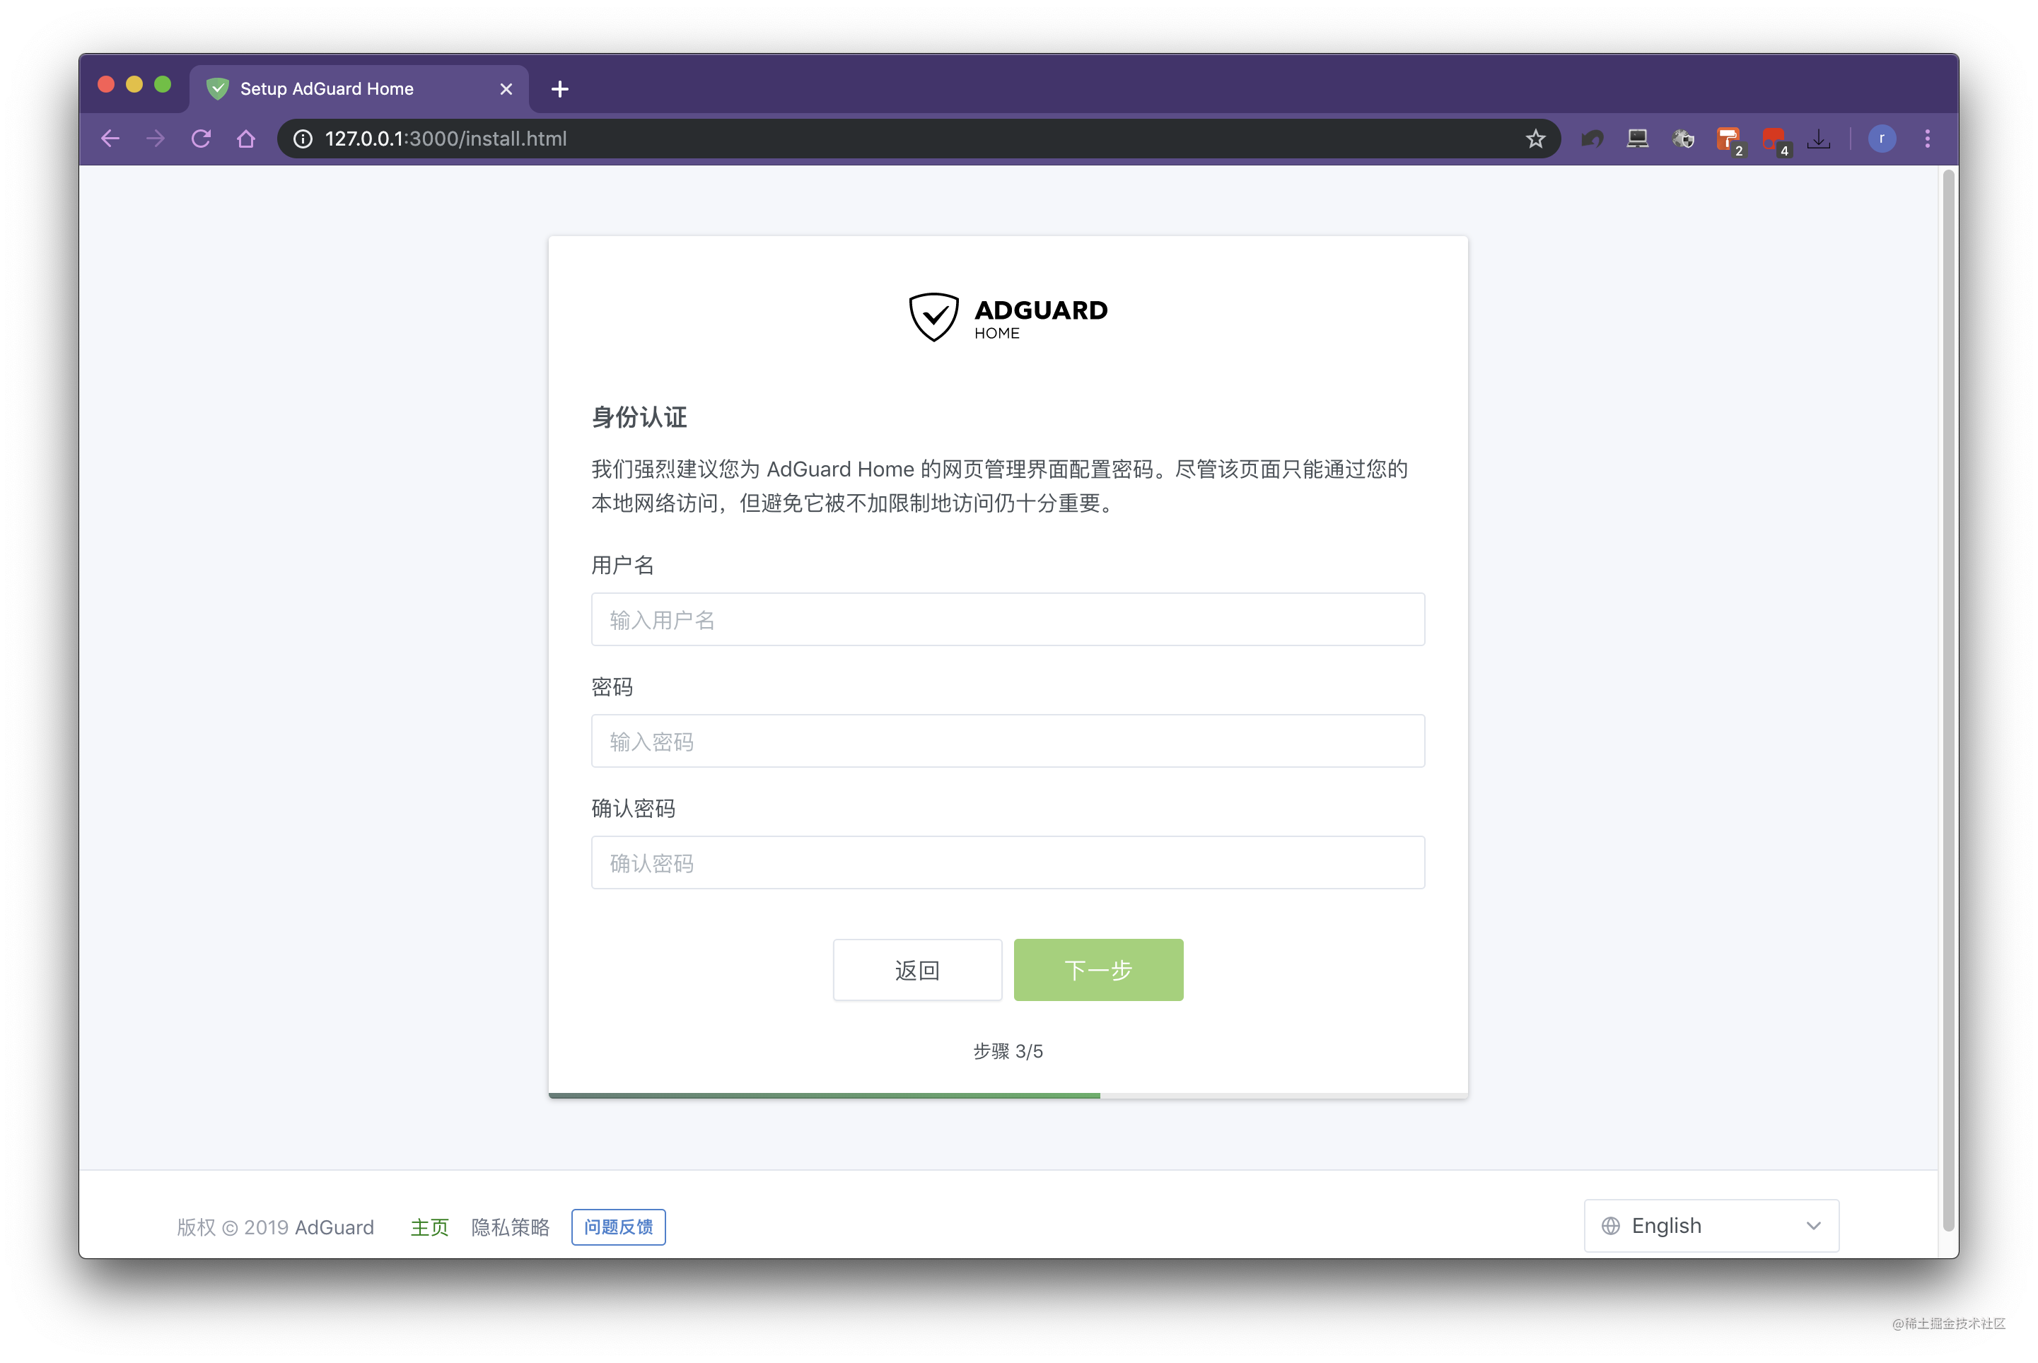Expand the browser tab options with plus
The image size is (2038, 1363).
(x=561, y=88)
